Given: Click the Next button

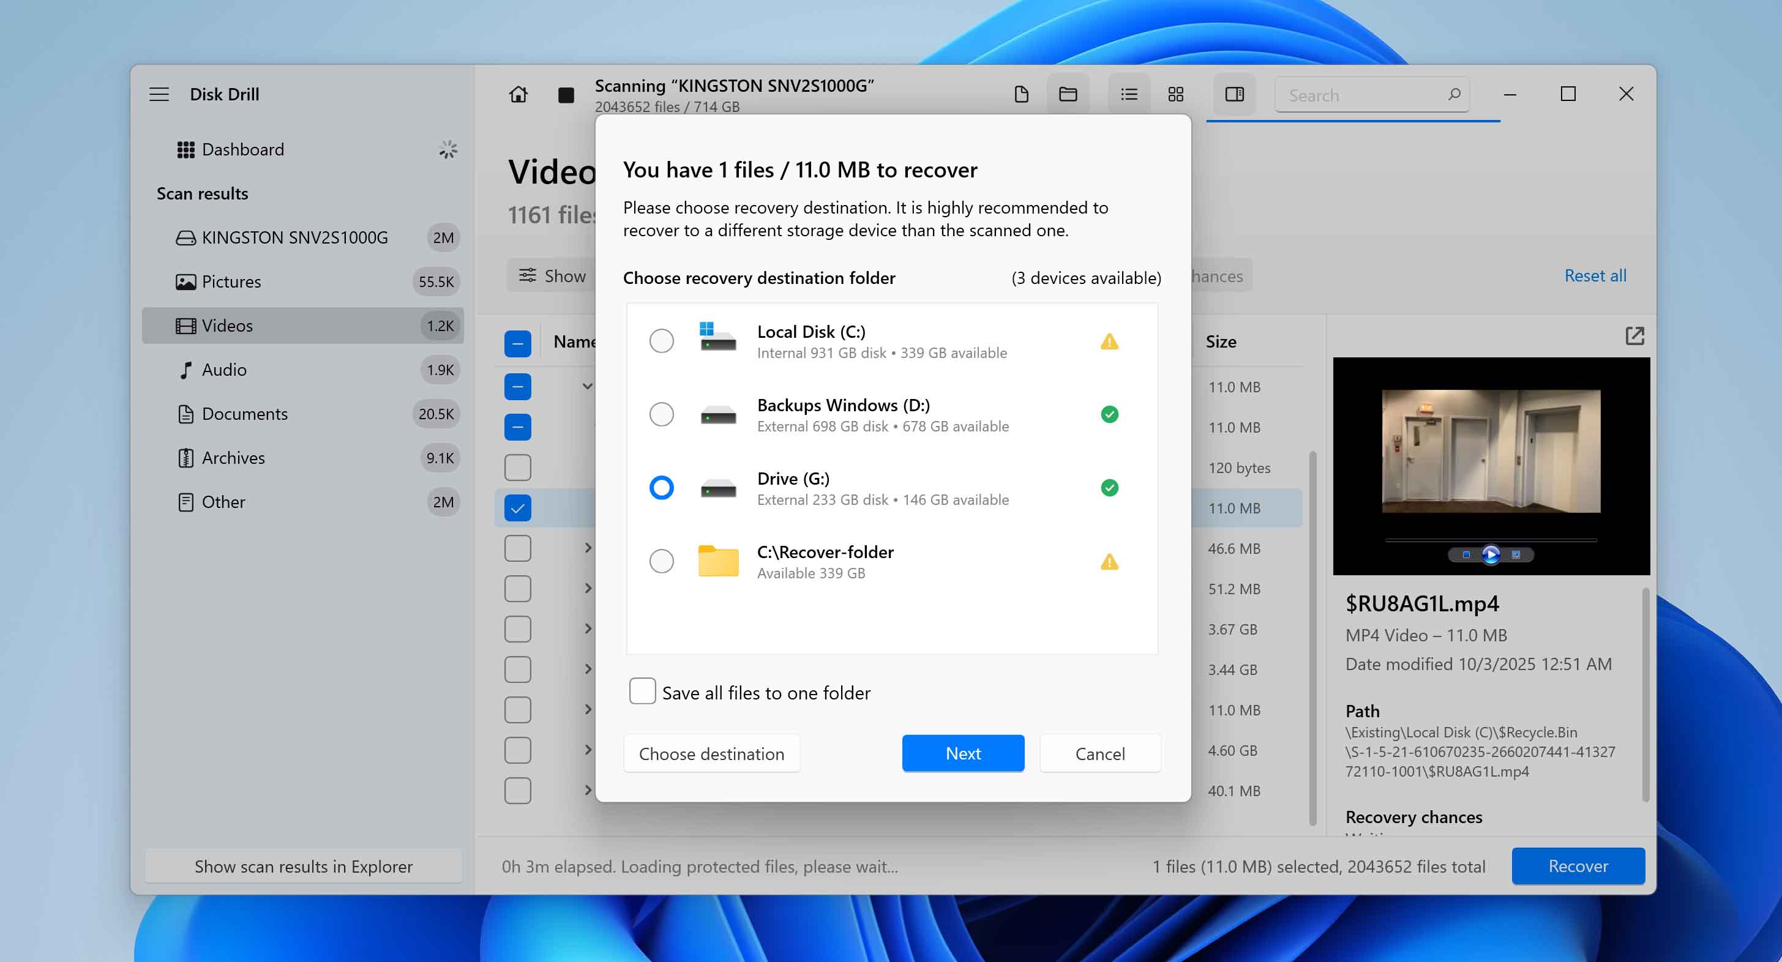Looking at the screenshot, I should tap(962, 753).
